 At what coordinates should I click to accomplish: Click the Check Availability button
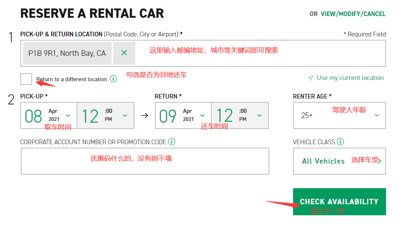pos(339,201)
